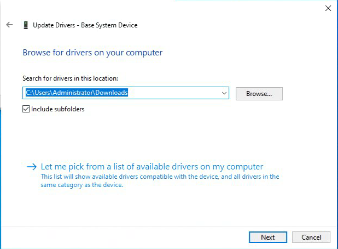The height and width of the screenshot is (249, 338).
Task: Click the blue arrow beside Let me pick
Action: click(32, 167)
